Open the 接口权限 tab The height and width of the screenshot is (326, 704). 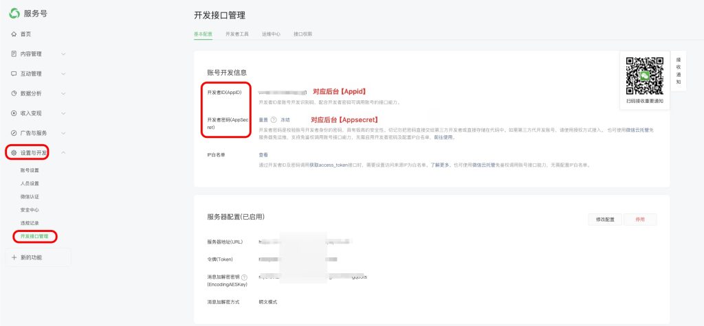tap(302, 34)
